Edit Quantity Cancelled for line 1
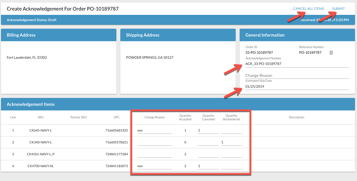The image size is (357, 181). pyautogui.click(x=208, y=131)
